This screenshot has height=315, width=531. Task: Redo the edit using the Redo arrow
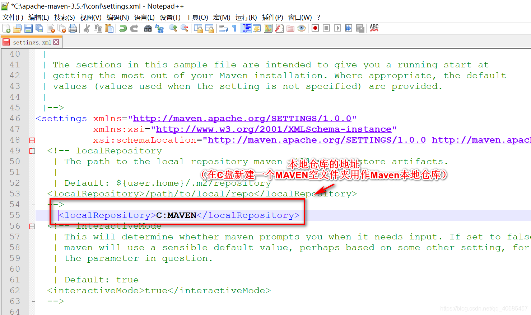(134, 28)
